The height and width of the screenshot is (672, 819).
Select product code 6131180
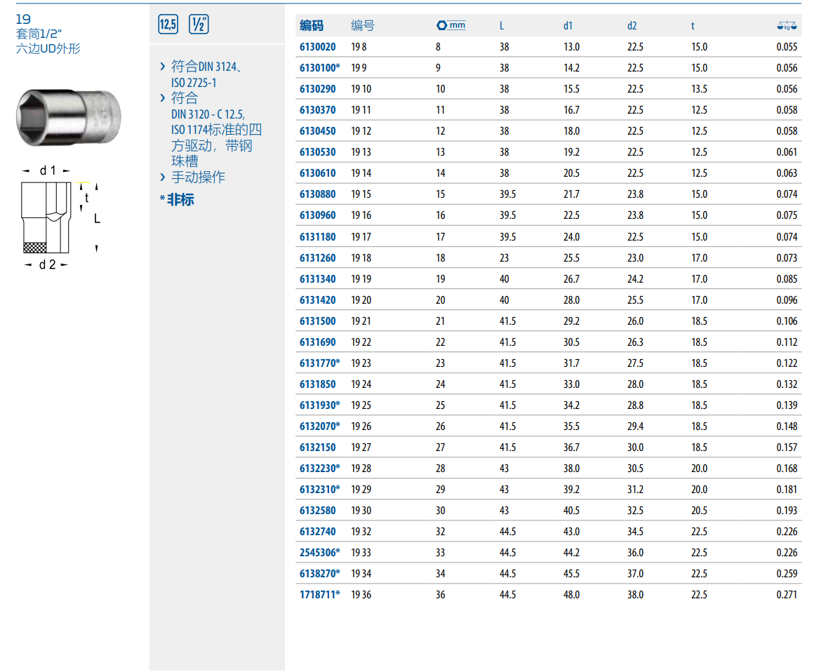[317, 236]
